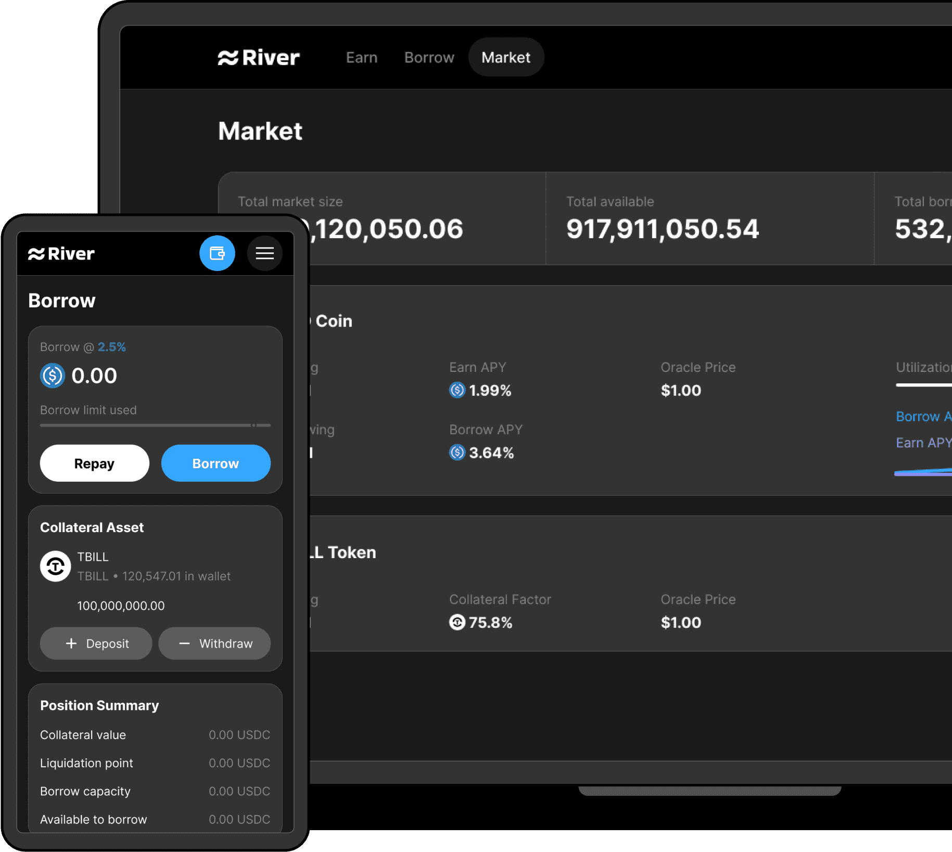Click the Withdraw button for TBILL
Screen dimensions: 952x852
(214, 643)
